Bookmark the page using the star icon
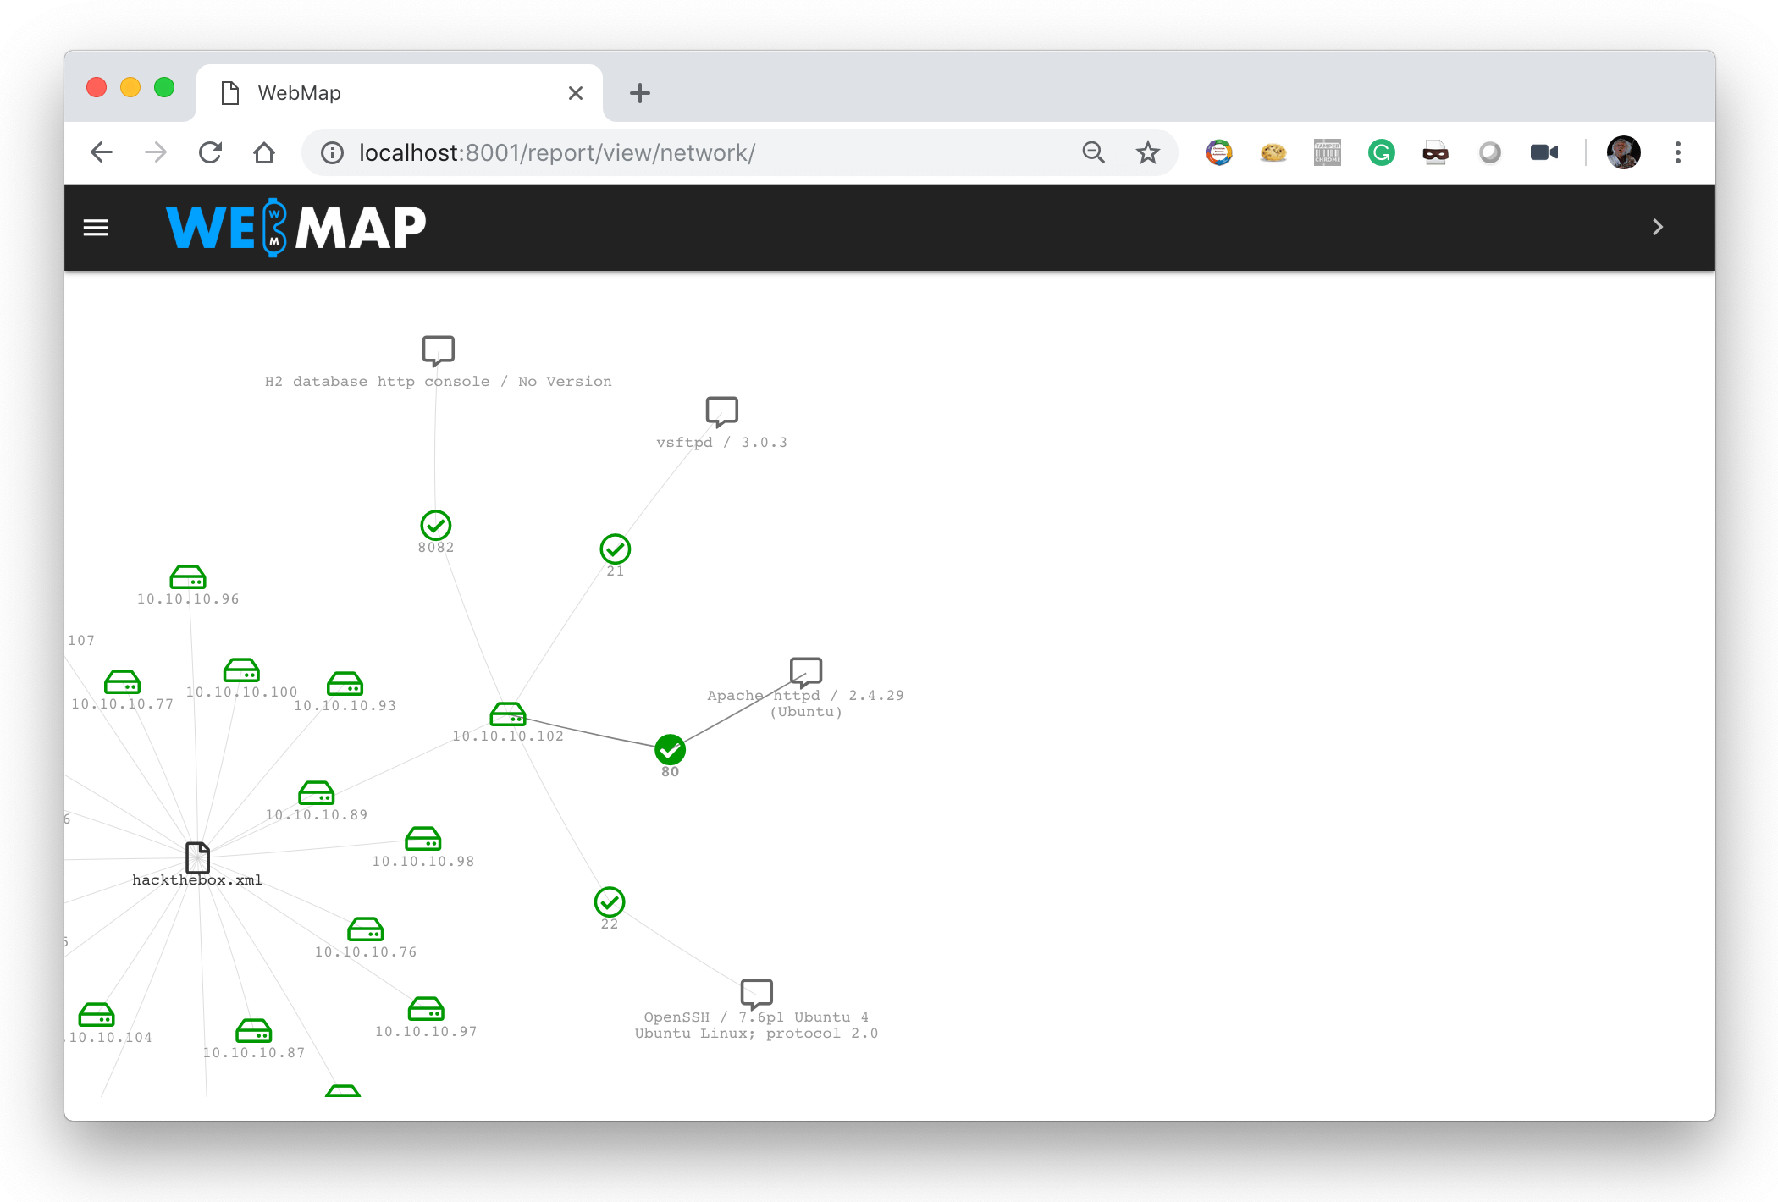 (x=1147, y=152)
